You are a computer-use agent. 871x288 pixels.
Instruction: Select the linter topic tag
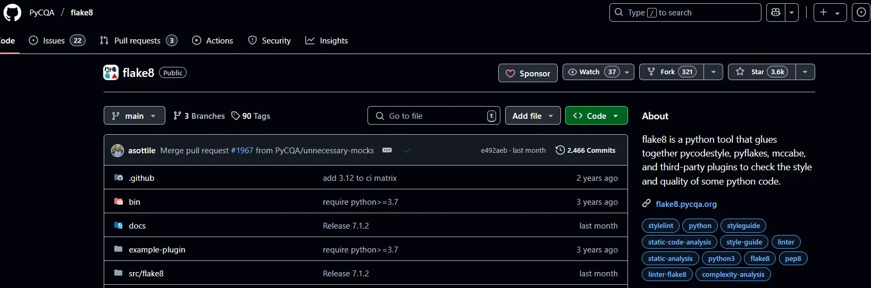click(786, 242)
